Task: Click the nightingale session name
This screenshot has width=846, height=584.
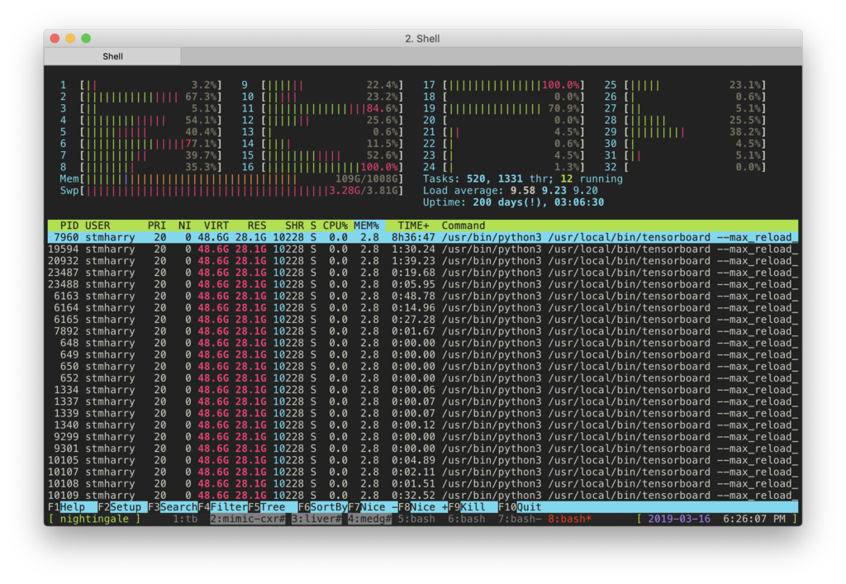Action: pyautogui.click(x=94, y=519)
